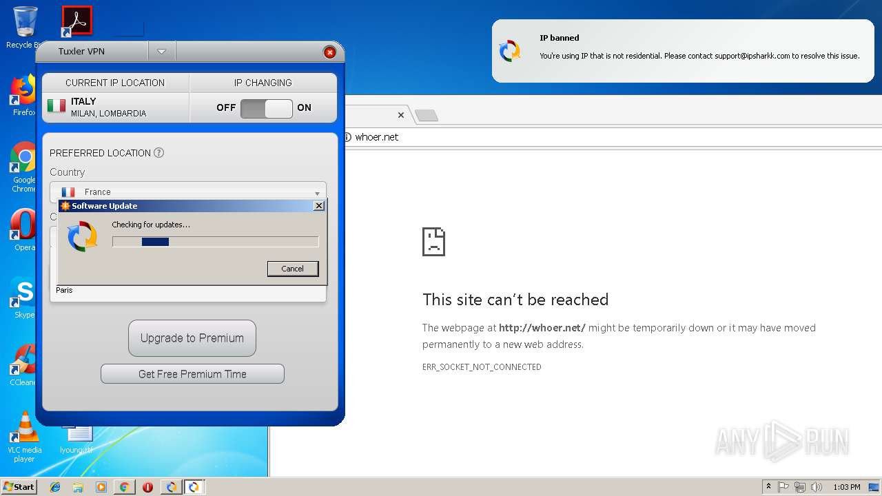Click the site info icon beside whoer.net
Screen dimensions: 882x496
tap(347, 137)
